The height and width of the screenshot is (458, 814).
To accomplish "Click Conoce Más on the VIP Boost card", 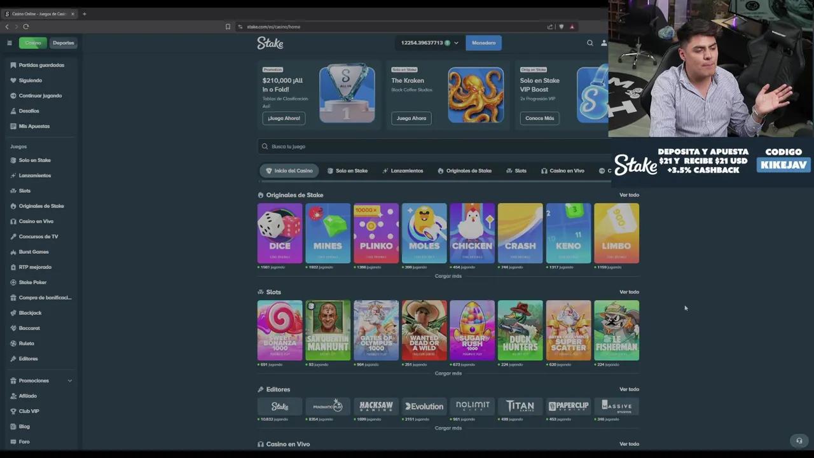I will click(540, 118).
